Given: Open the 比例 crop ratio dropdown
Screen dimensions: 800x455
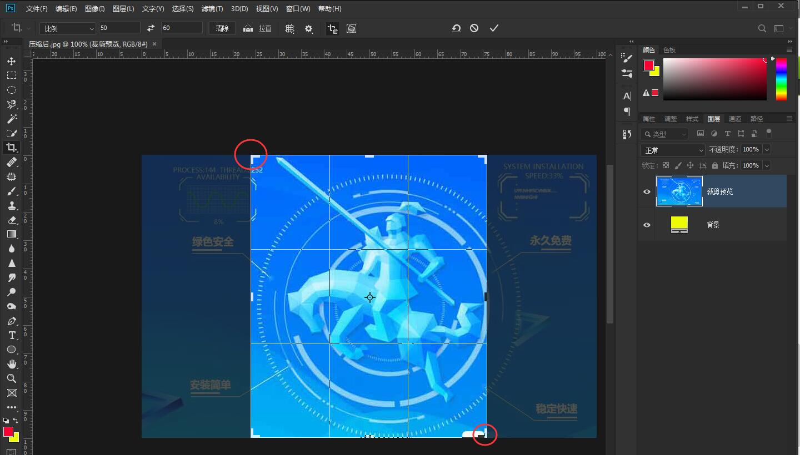Looking at the screenshot, I should pyautogui.click(x=67, y=28).
